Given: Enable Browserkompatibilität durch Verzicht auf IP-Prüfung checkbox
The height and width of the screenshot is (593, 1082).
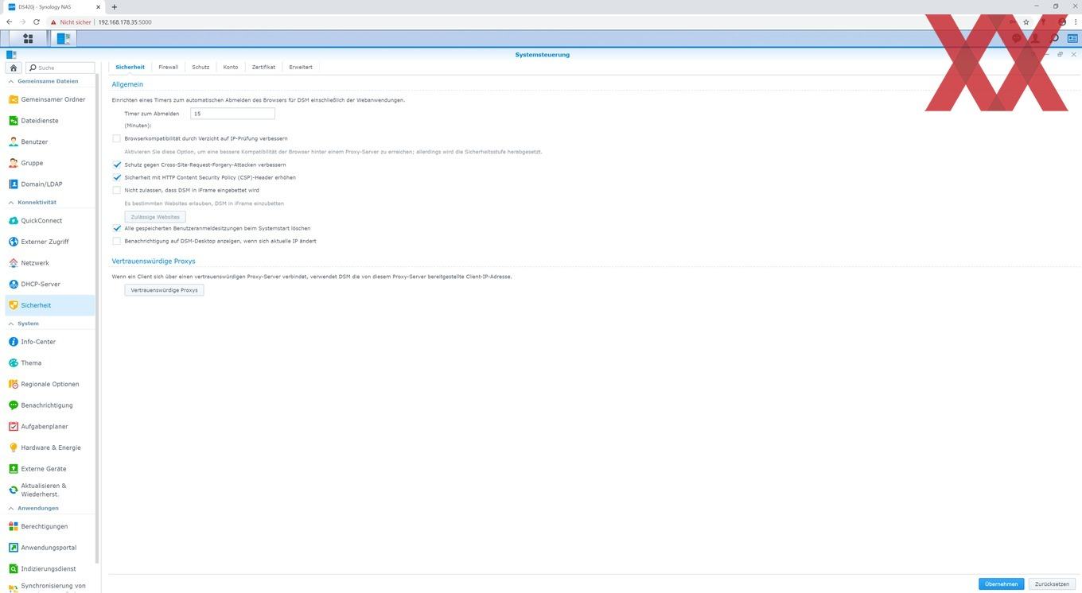Looking at the screenshot, I should [117, 138].
